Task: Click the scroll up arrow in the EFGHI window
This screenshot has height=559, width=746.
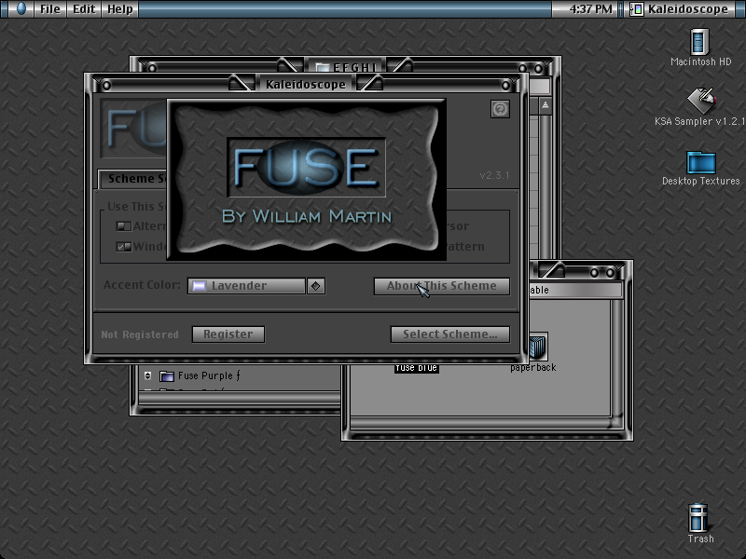Action: (546, 105)
